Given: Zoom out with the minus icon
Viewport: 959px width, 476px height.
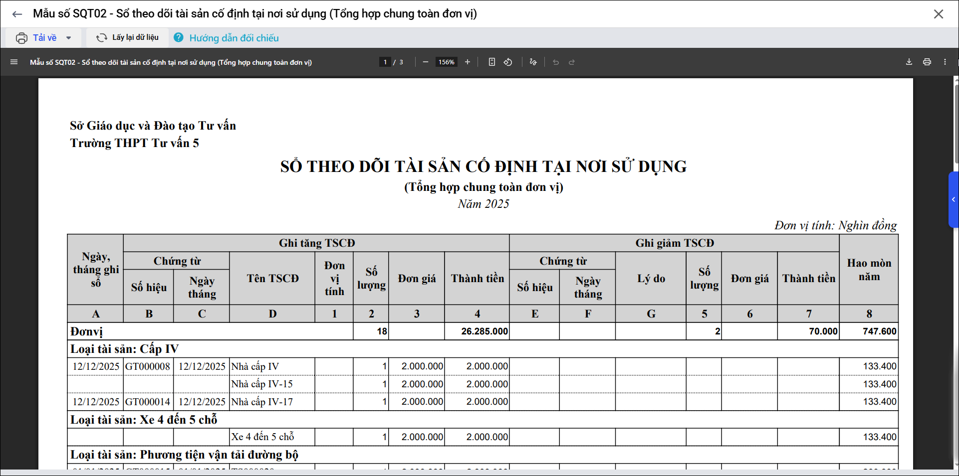Looking at the screenshot, I should (425, 62).
